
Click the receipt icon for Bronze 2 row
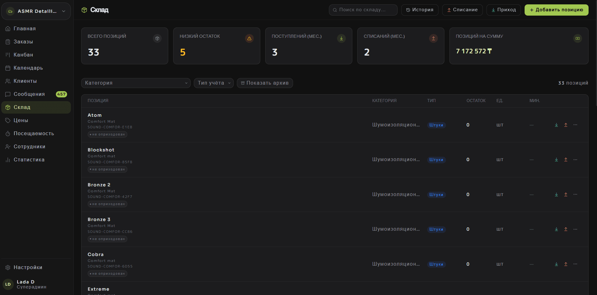point(556,194)
